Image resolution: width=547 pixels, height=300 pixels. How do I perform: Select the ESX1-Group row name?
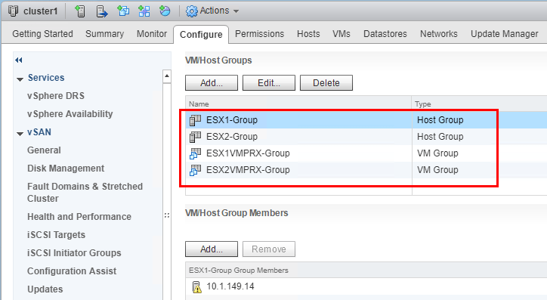(232, 120)
